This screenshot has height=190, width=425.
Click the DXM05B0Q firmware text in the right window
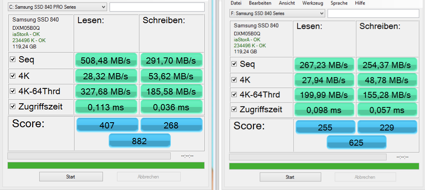click(247, 33)
